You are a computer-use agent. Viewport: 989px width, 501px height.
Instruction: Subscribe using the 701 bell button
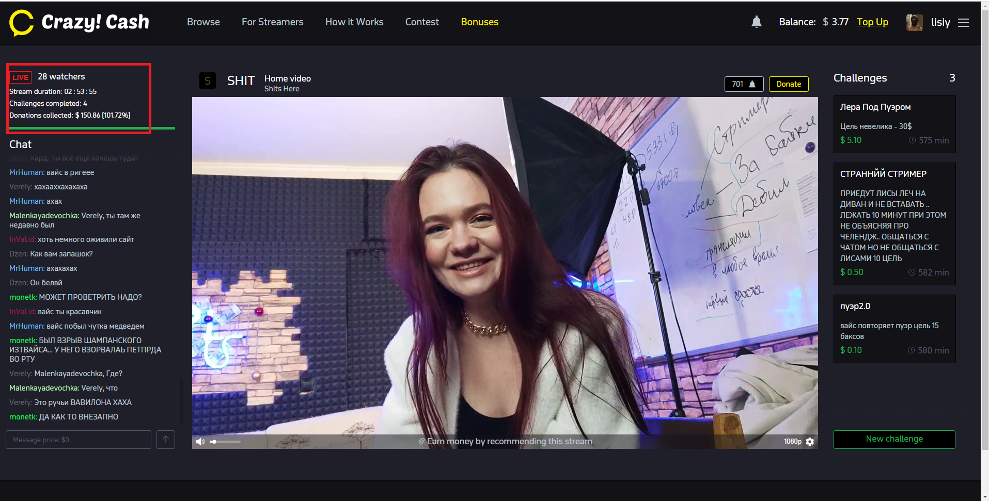(x=744, y=84)
